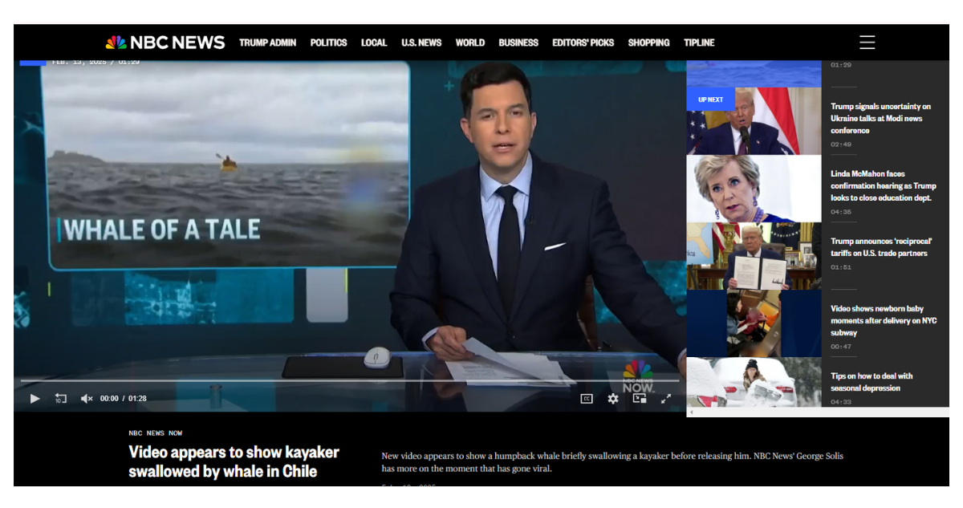The height and width of the screenshot is (508, 963).
Task: Toggle closed captions
Action: [587, 398]
